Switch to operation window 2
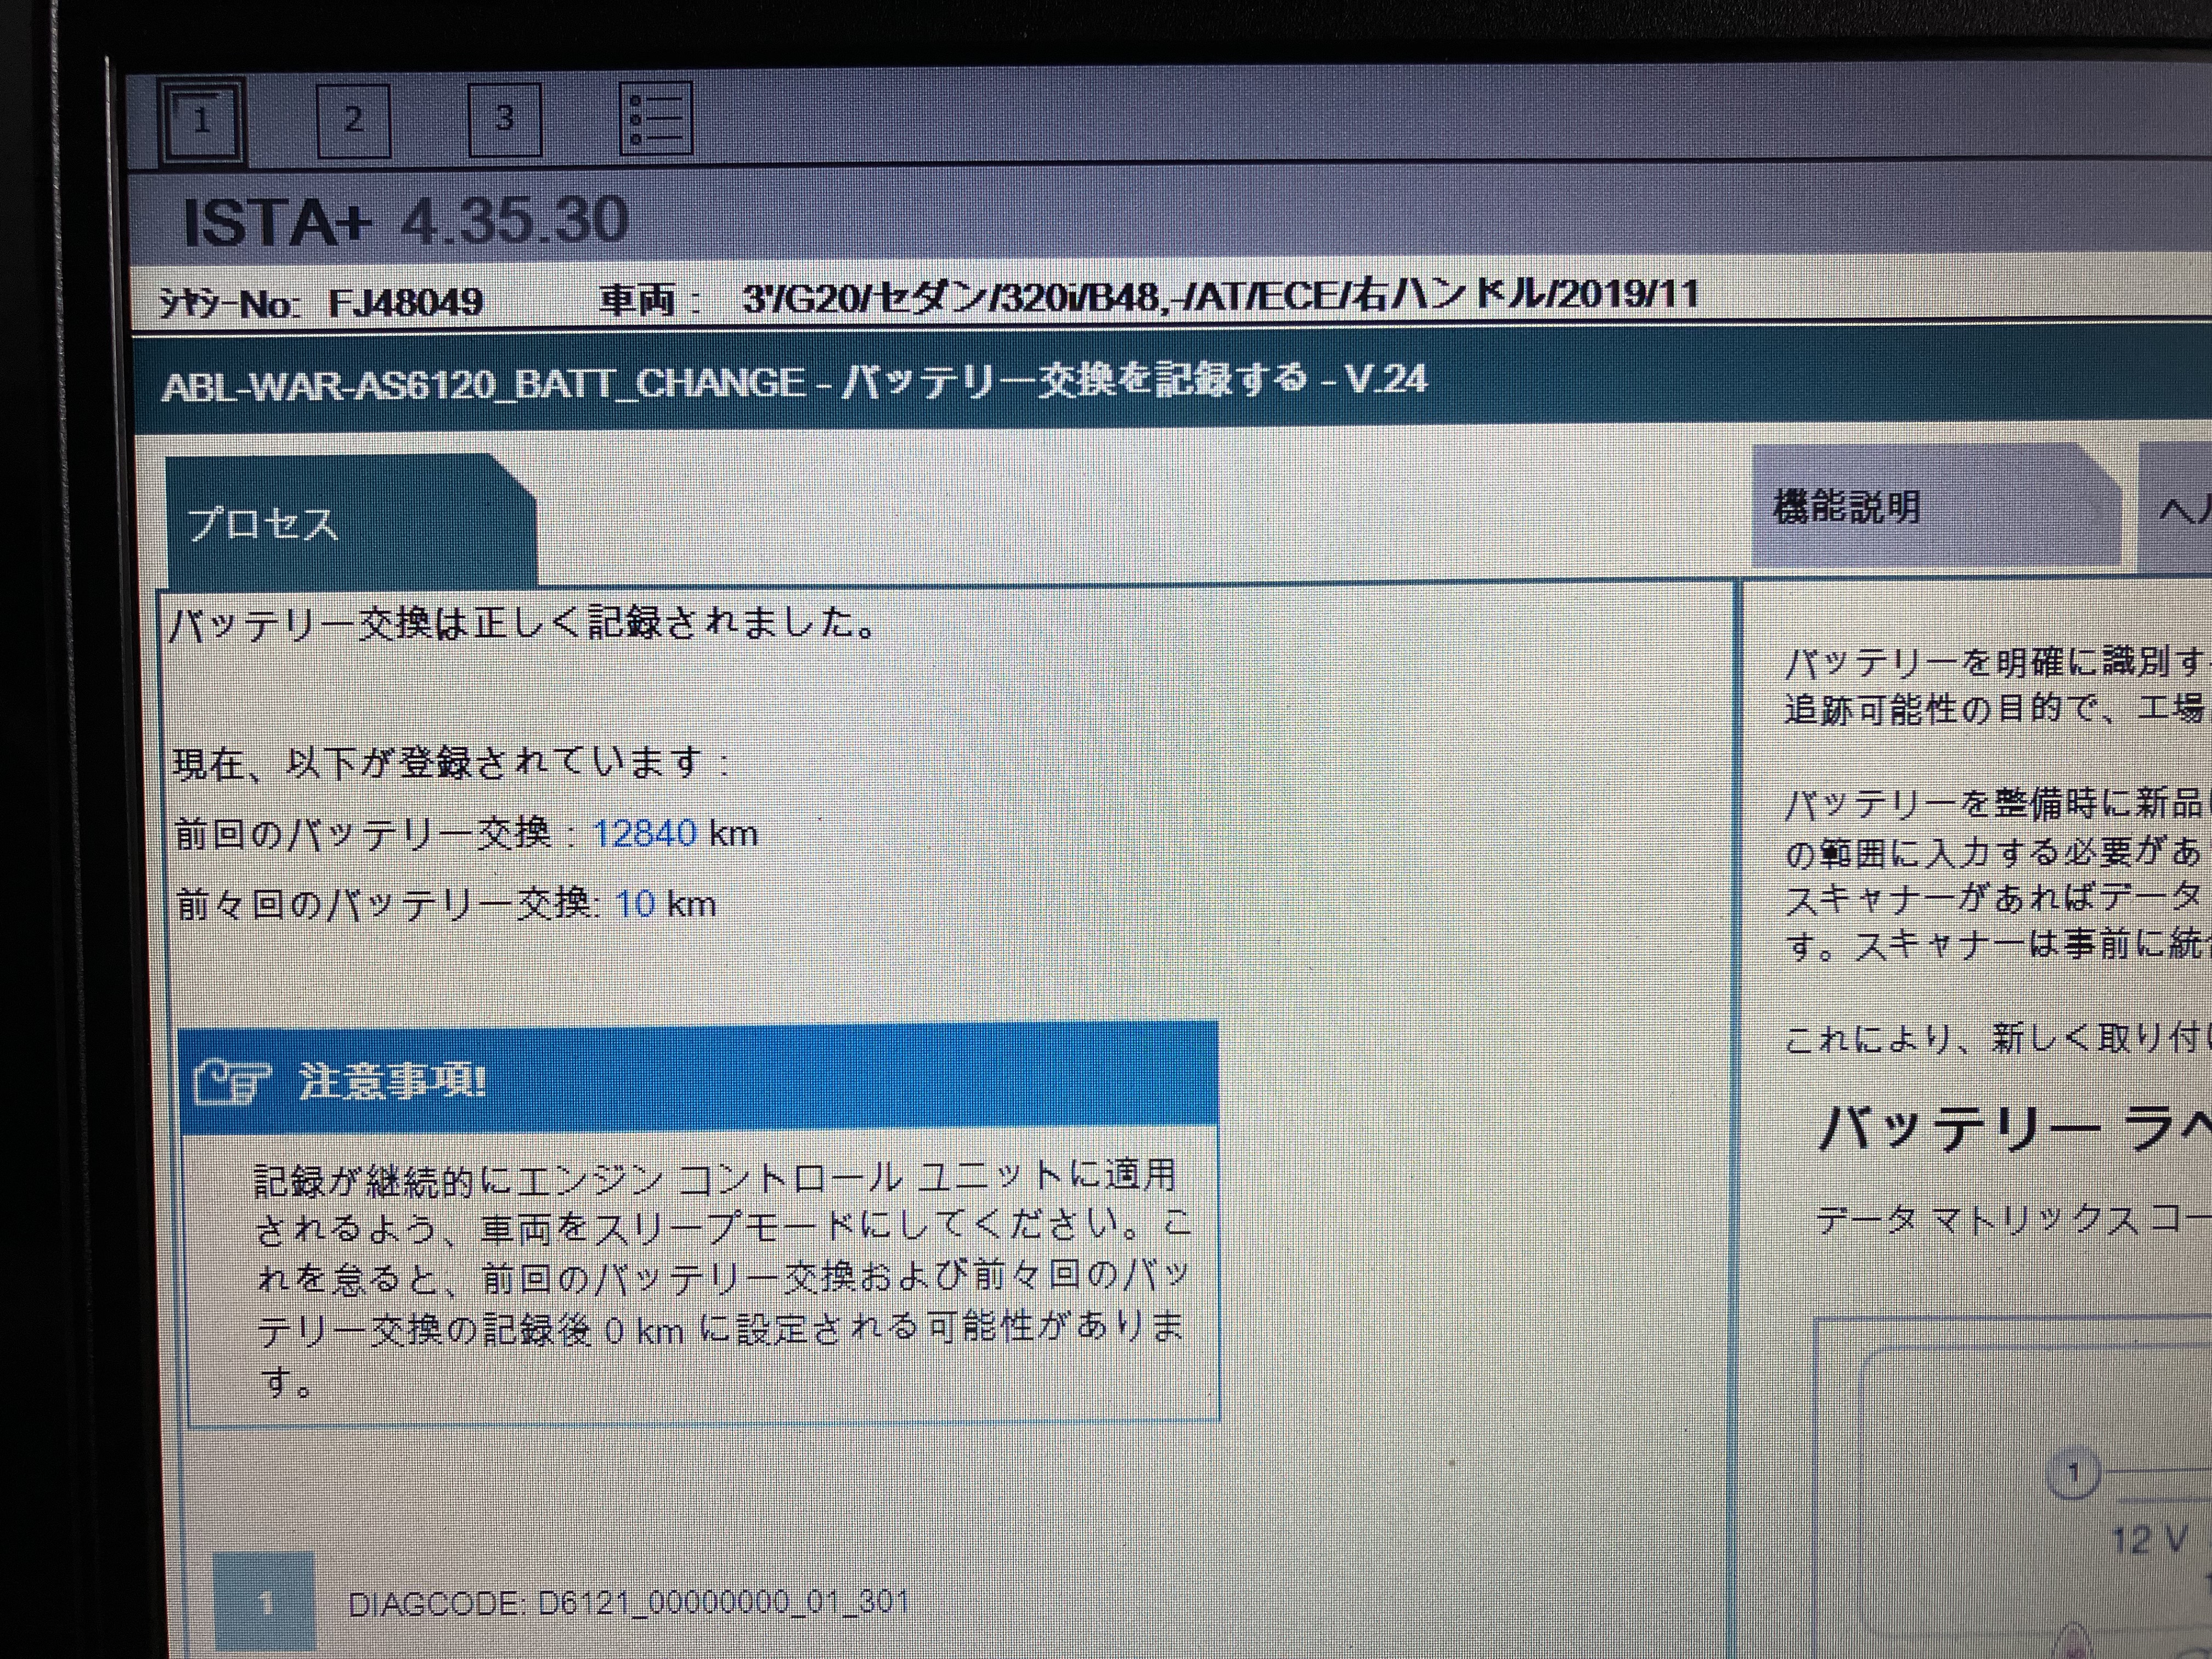The image size is (2212, 1659). [x=353, y=120]
